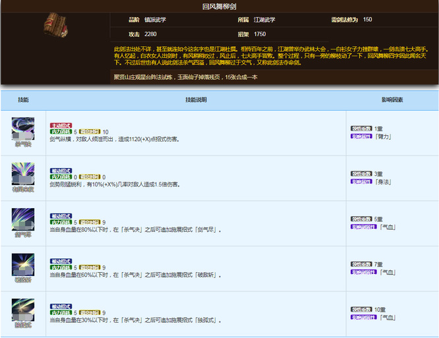Select the 杀气决 skill icon
Screen dimensions: 439x338
(x=23, y=128)
